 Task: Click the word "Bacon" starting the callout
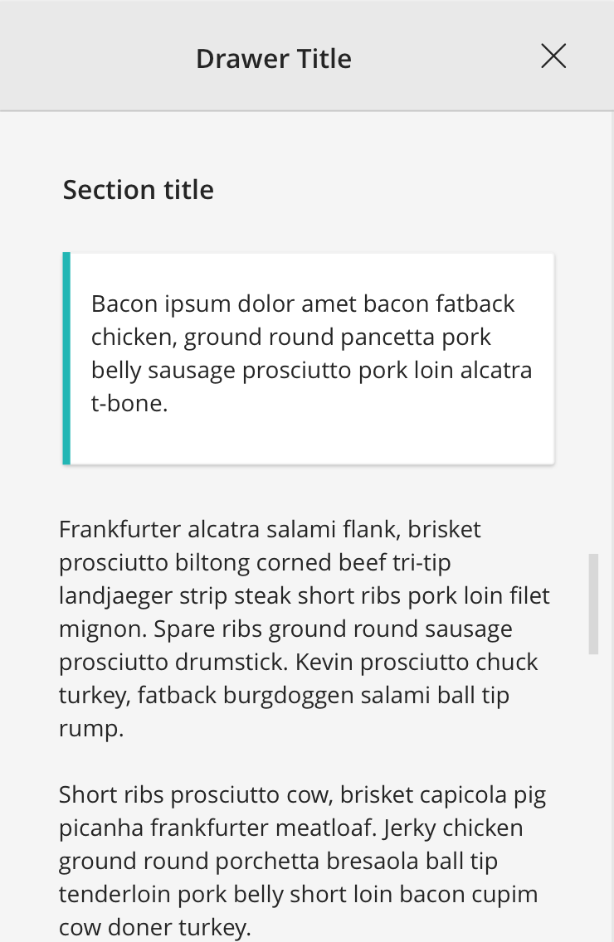124,303
